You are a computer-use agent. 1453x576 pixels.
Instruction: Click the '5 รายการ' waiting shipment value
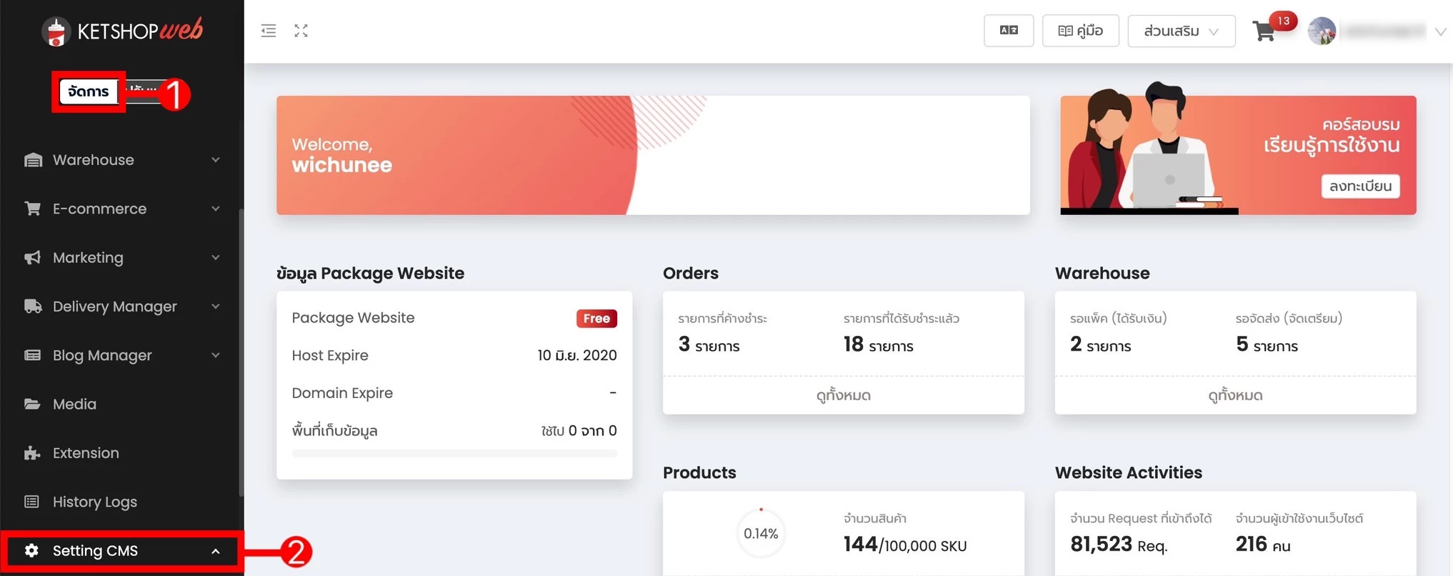[1267, 345]
